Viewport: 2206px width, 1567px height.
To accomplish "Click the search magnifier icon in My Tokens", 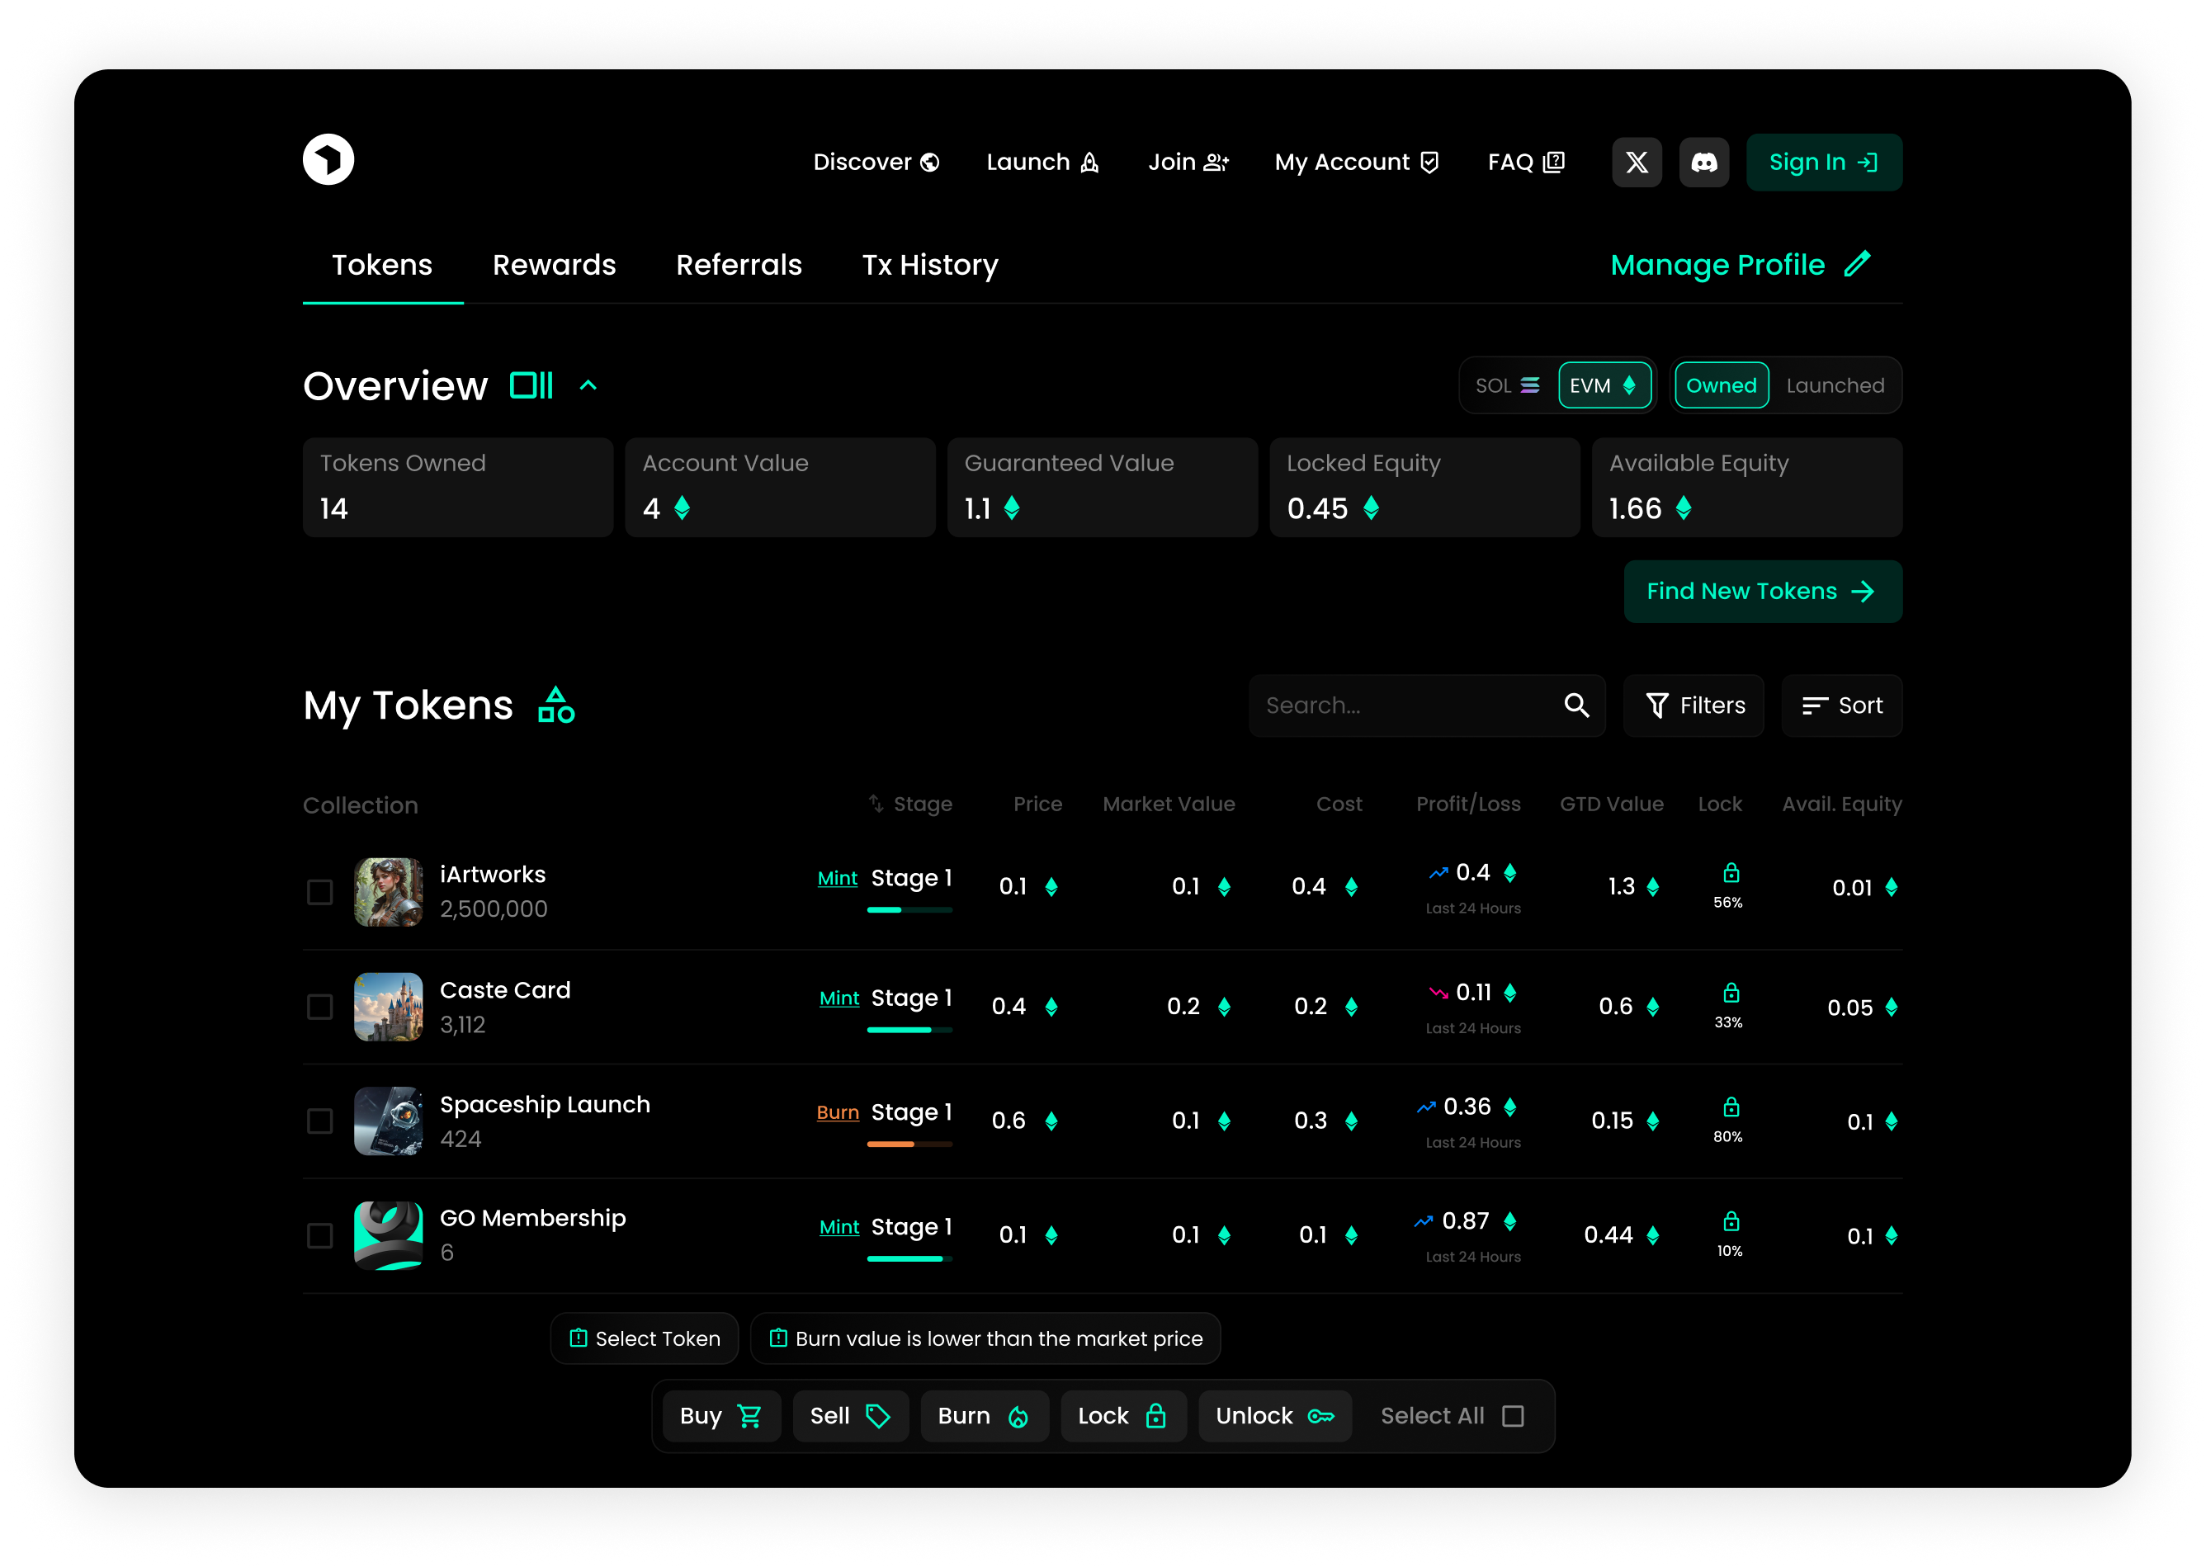I will click(1577, 706).
